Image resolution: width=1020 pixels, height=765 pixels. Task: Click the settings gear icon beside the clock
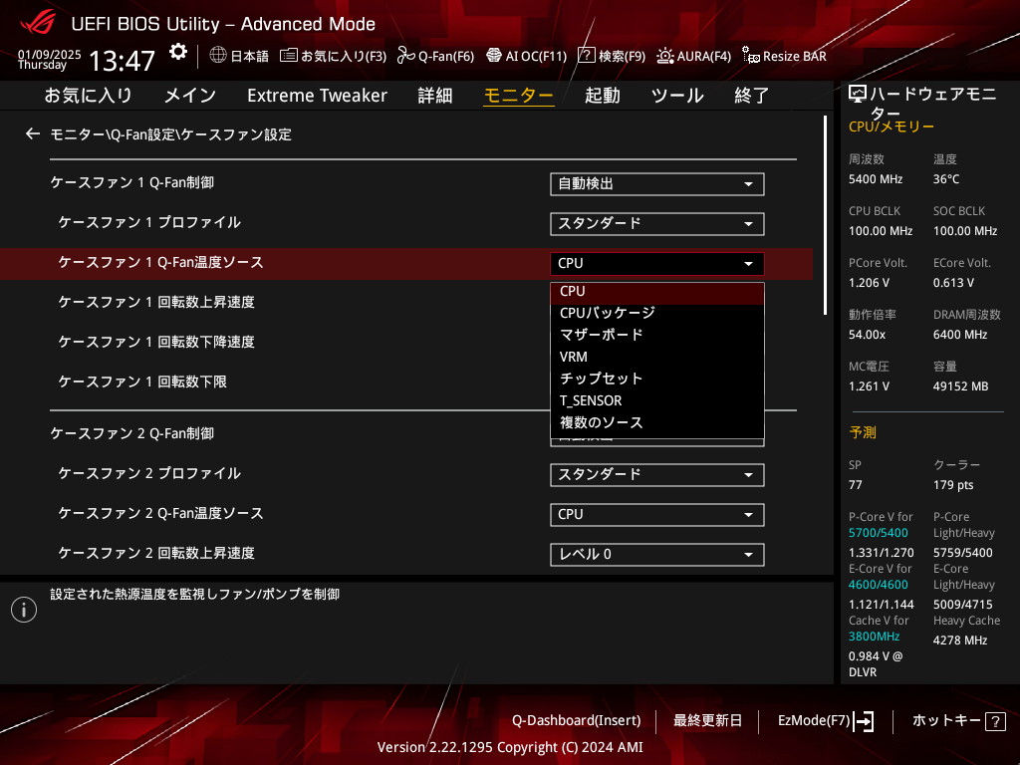177,52
